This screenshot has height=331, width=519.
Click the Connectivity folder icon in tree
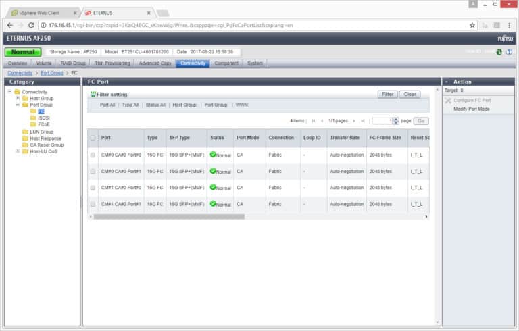tap(18, 92)
